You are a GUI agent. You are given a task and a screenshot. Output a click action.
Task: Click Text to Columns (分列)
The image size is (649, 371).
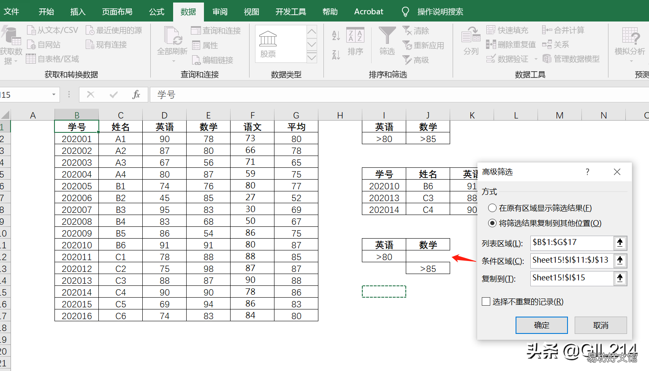pos(471,41)
